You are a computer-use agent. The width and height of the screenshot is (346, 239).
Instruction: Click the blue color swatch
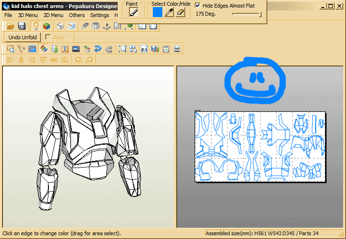[x=158, y=12]
